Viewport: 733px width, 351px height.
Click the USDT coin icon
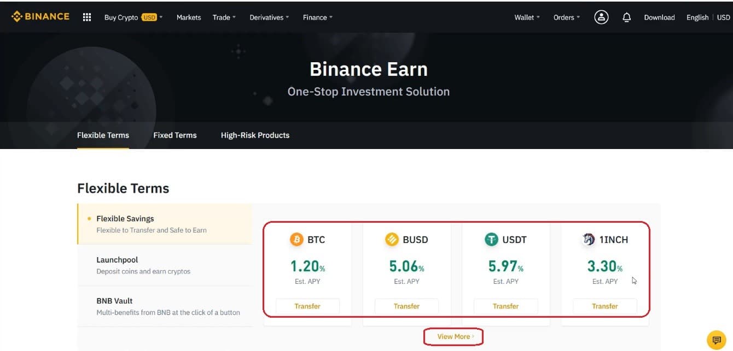pyautogui.click(x=491, y=239)
